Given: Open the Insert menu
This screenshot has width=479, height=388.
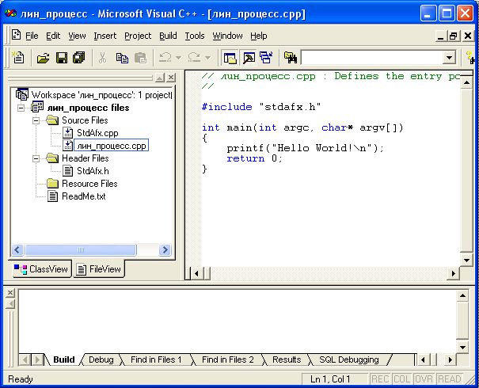Looking at the screenshot, I should (x=105, y=36).
